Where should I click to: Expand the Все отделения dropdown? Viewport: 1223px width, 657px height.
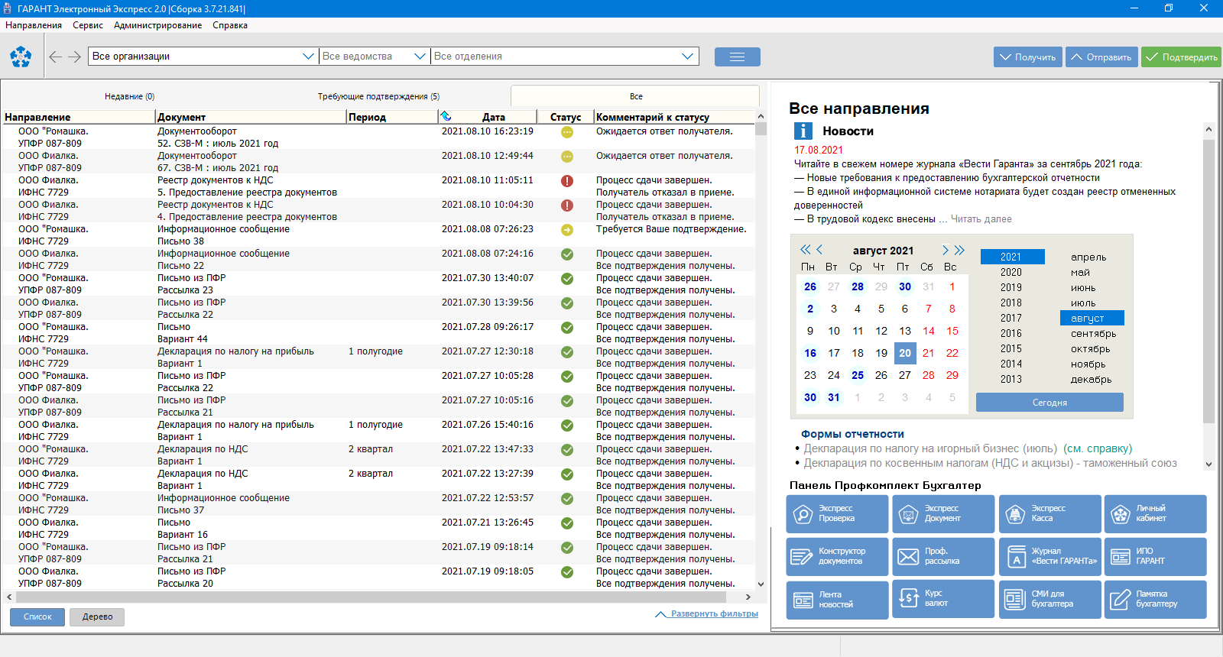(x=687, y=57)
